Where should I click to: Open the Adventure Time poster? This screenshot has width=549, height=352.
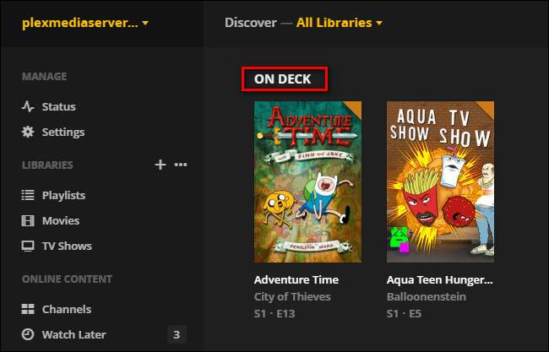pos(307,181)
